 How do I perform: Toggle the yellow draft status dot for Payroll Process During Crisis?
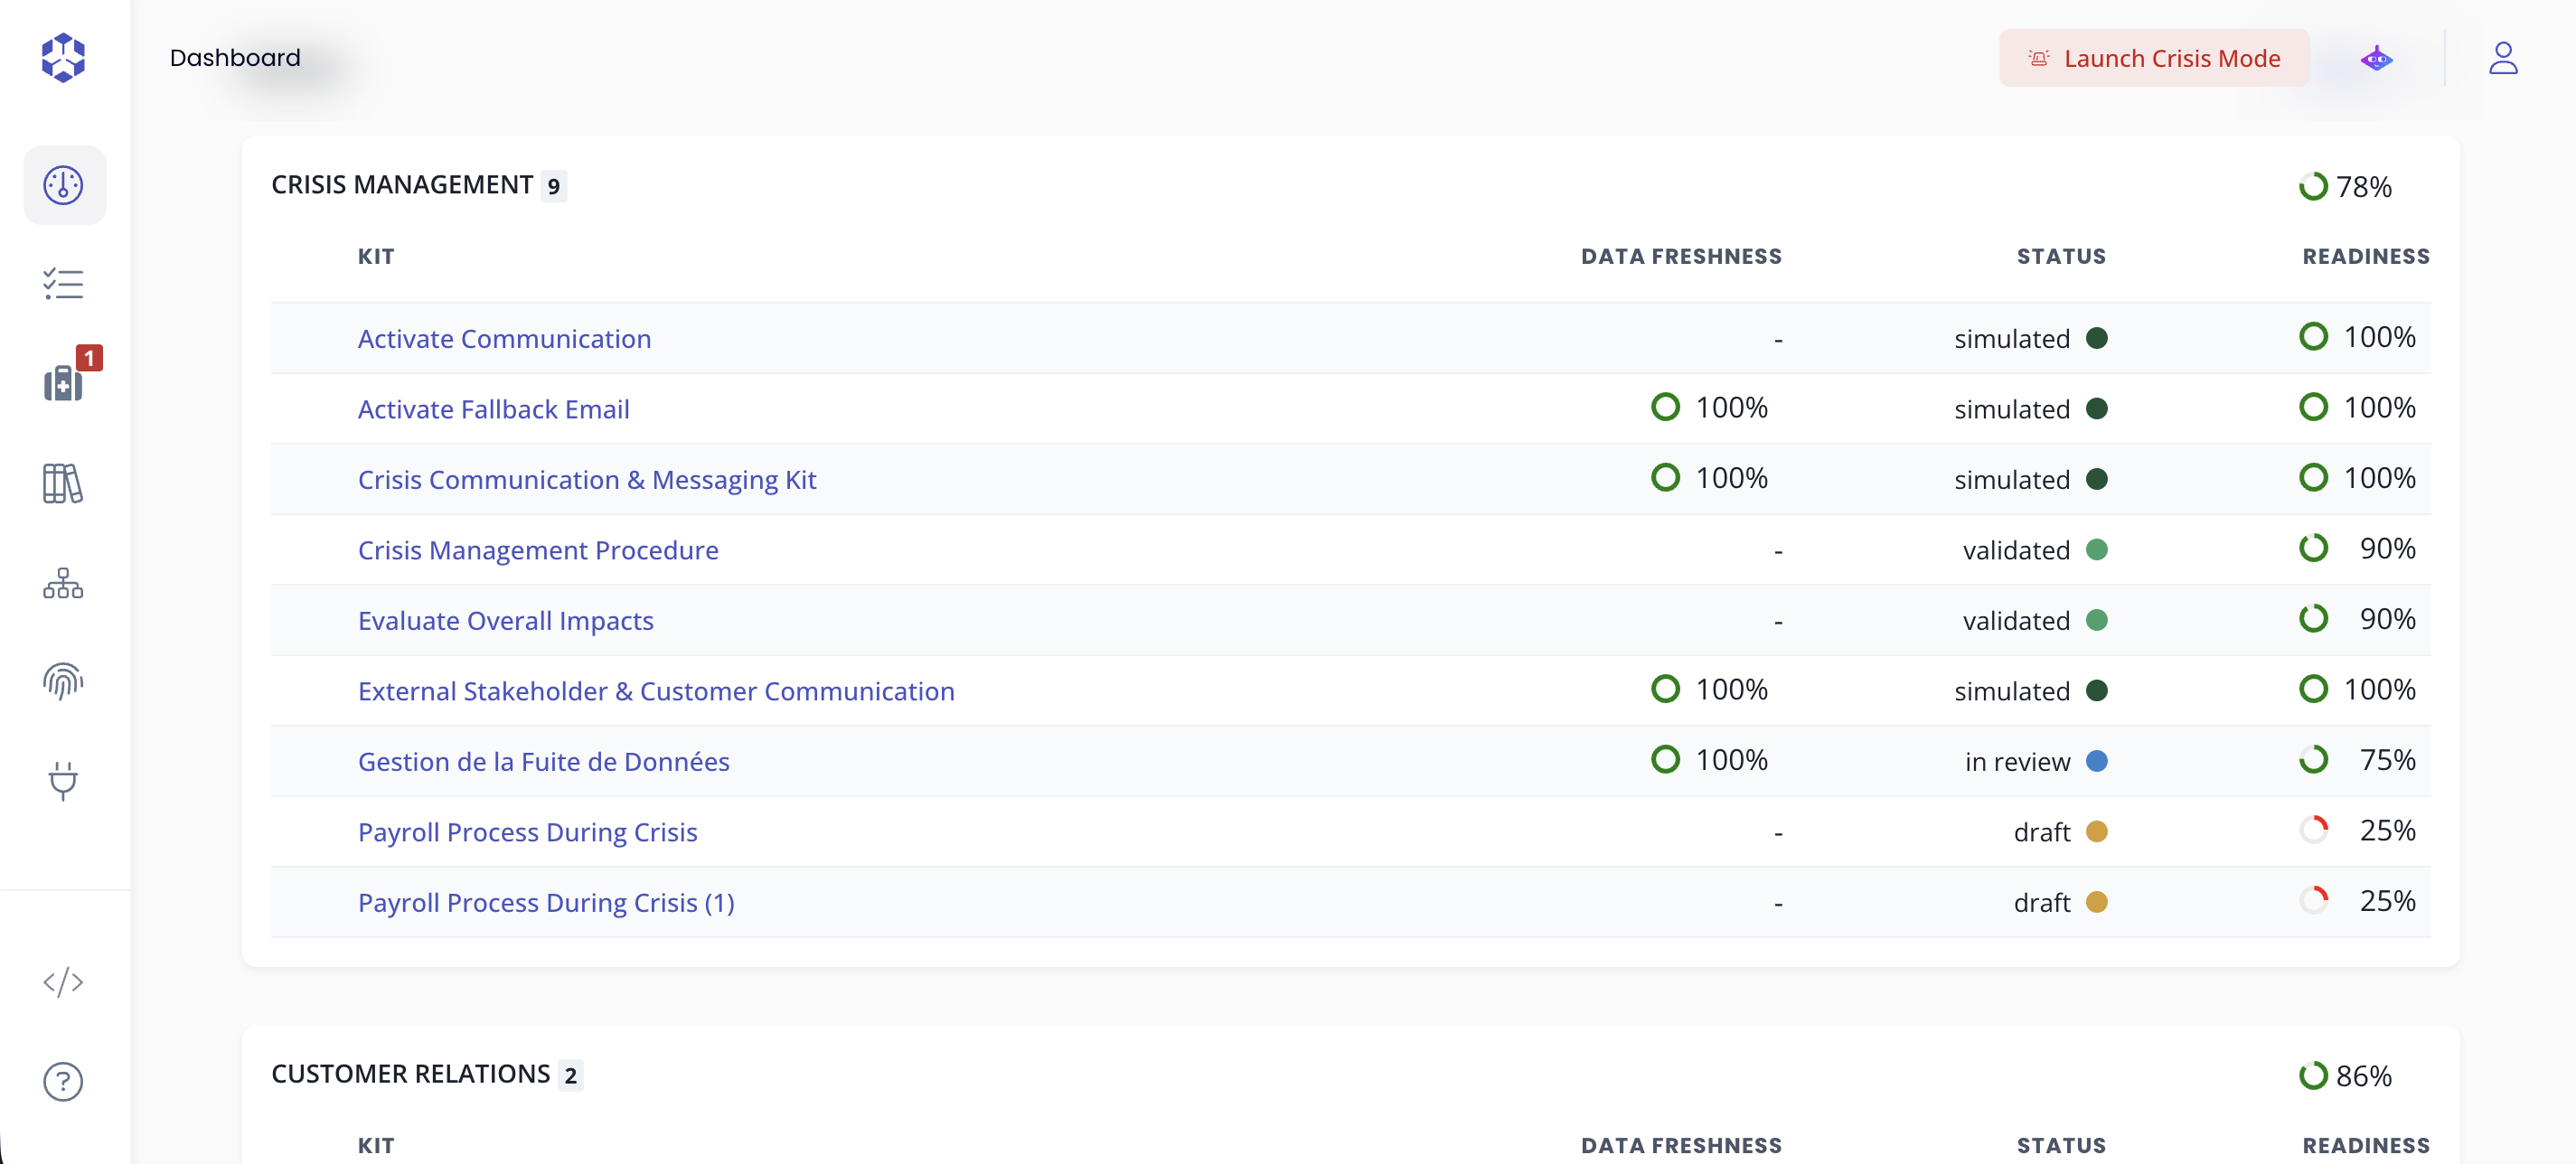click(2098, 832)
